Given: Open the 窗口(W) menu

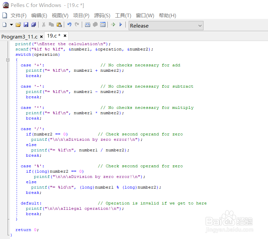Looking at the screenshot, I should click(145, 16).
